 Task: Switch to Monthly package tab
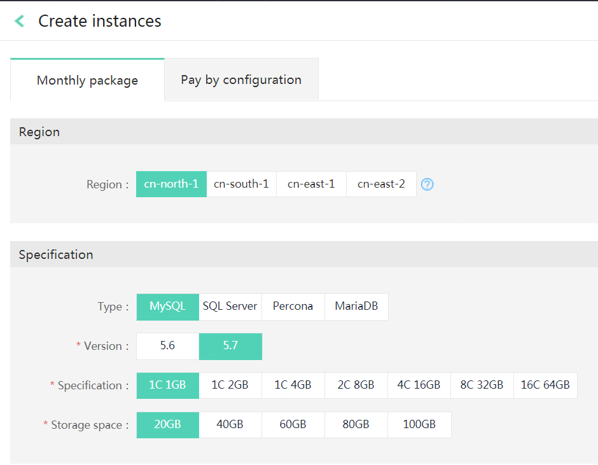[x=87, y=80]
